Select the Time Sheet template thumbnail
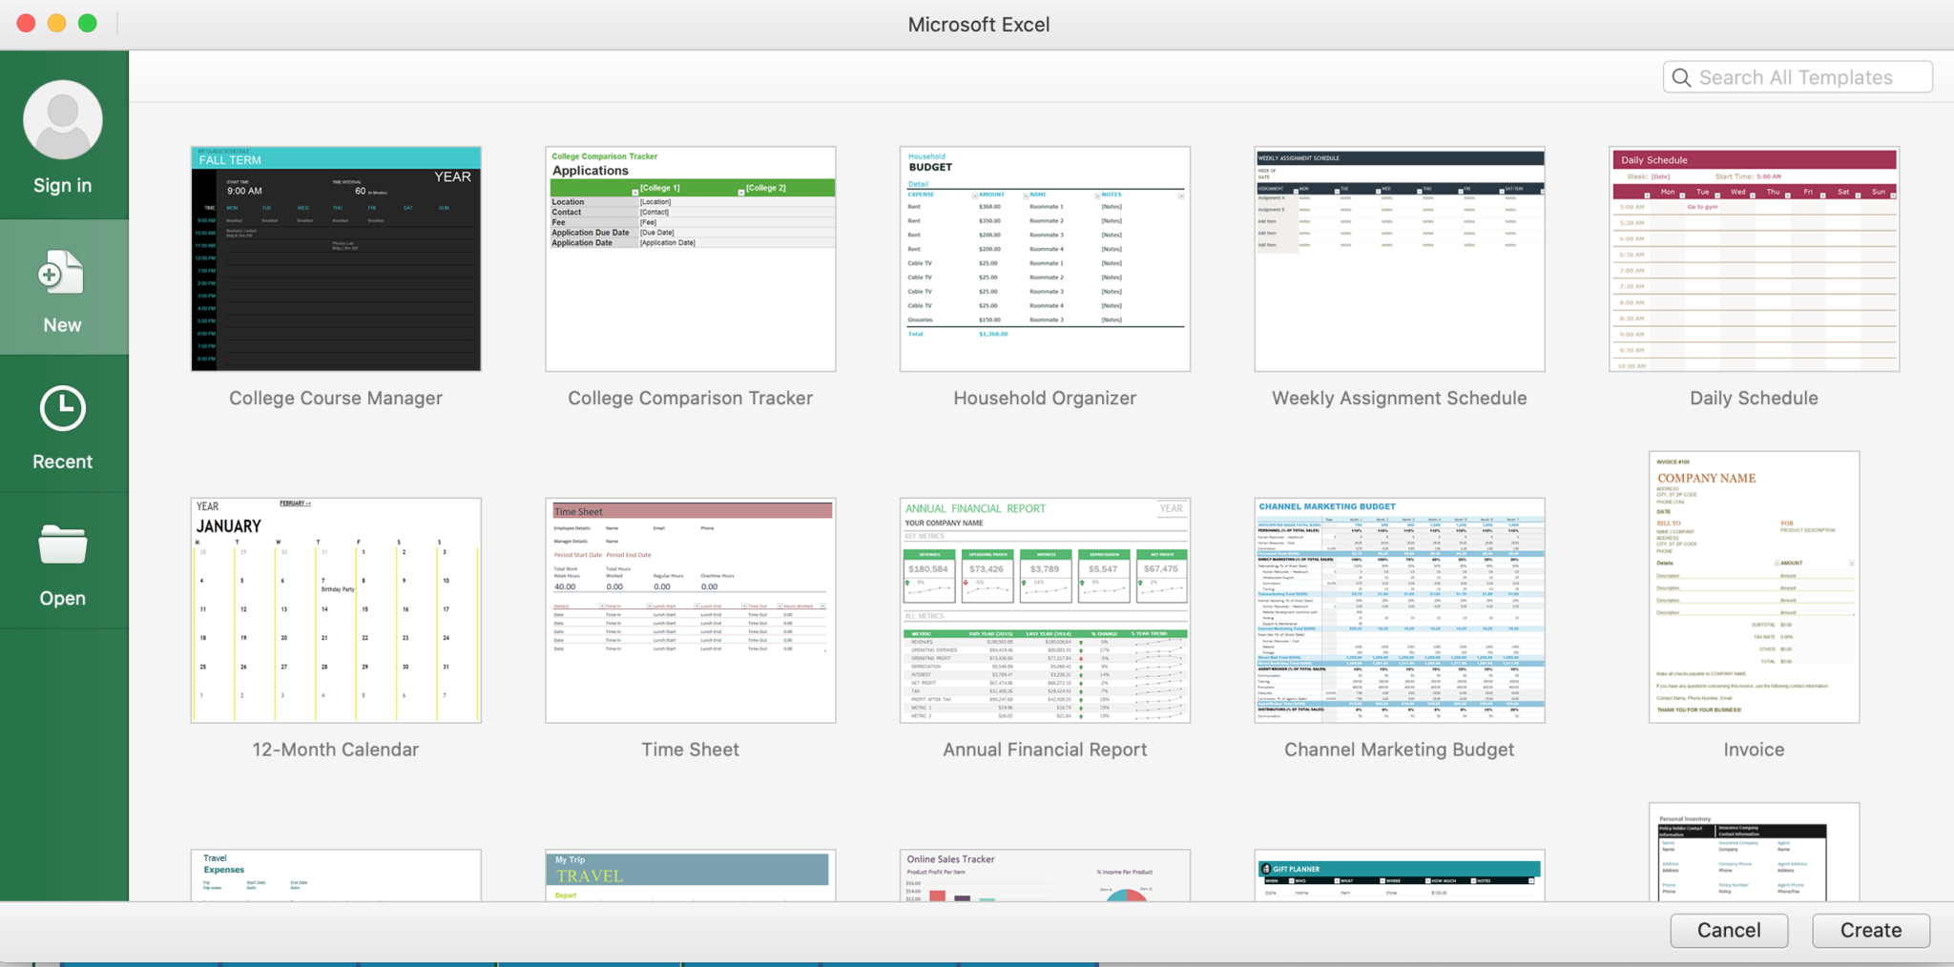The image size is (1954, 967). (x=691, y=610)
